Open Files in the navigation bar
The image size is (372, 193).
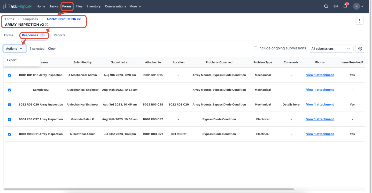[x=79, y=6]
